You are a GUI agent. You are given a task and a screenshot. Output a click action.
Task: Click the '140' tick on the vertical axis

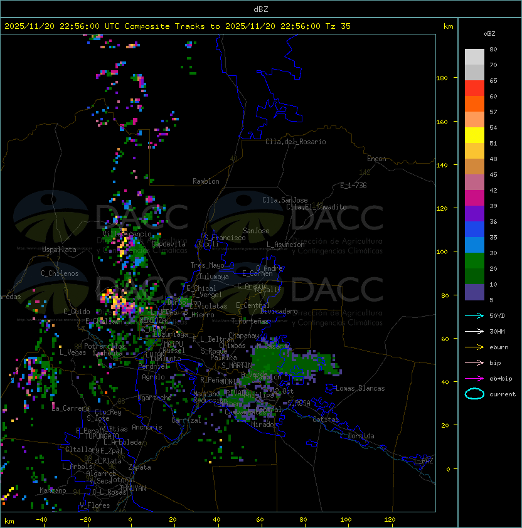coord(442,165)
